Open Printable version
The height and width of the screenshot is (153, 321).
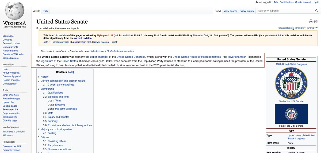pyautogui.click(x=11, y=150)
